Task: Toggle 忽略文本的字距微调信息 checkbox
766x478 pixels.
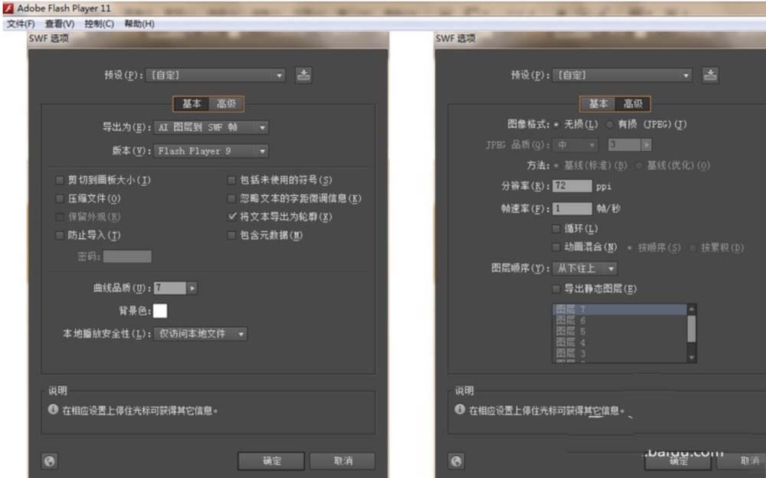Action: (231, 198)
